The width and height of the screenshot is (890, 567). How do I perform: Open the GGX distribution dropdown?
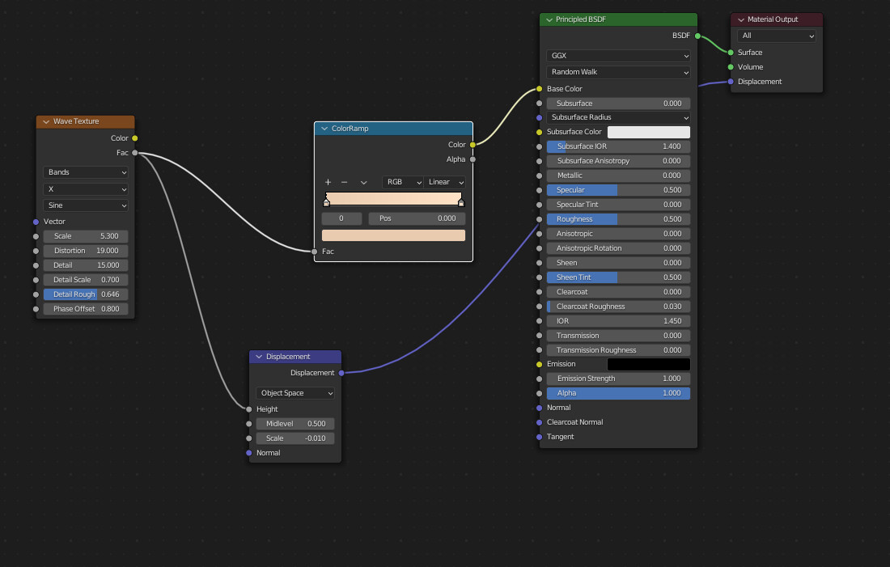pyautogui.click(x=618, y=56)
